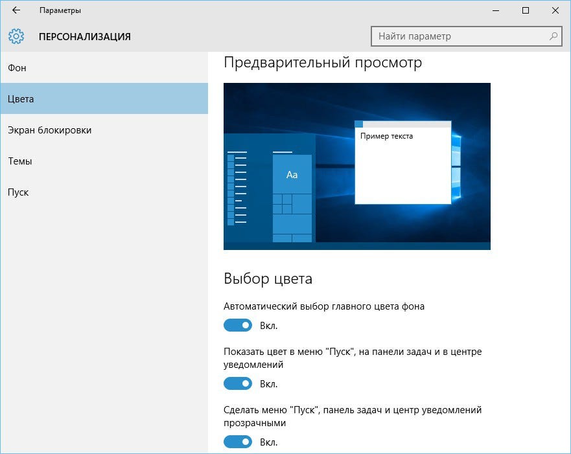Minimize the Параметры window
The width and height of the screenshot is (571, 454).
coord(496,10)
